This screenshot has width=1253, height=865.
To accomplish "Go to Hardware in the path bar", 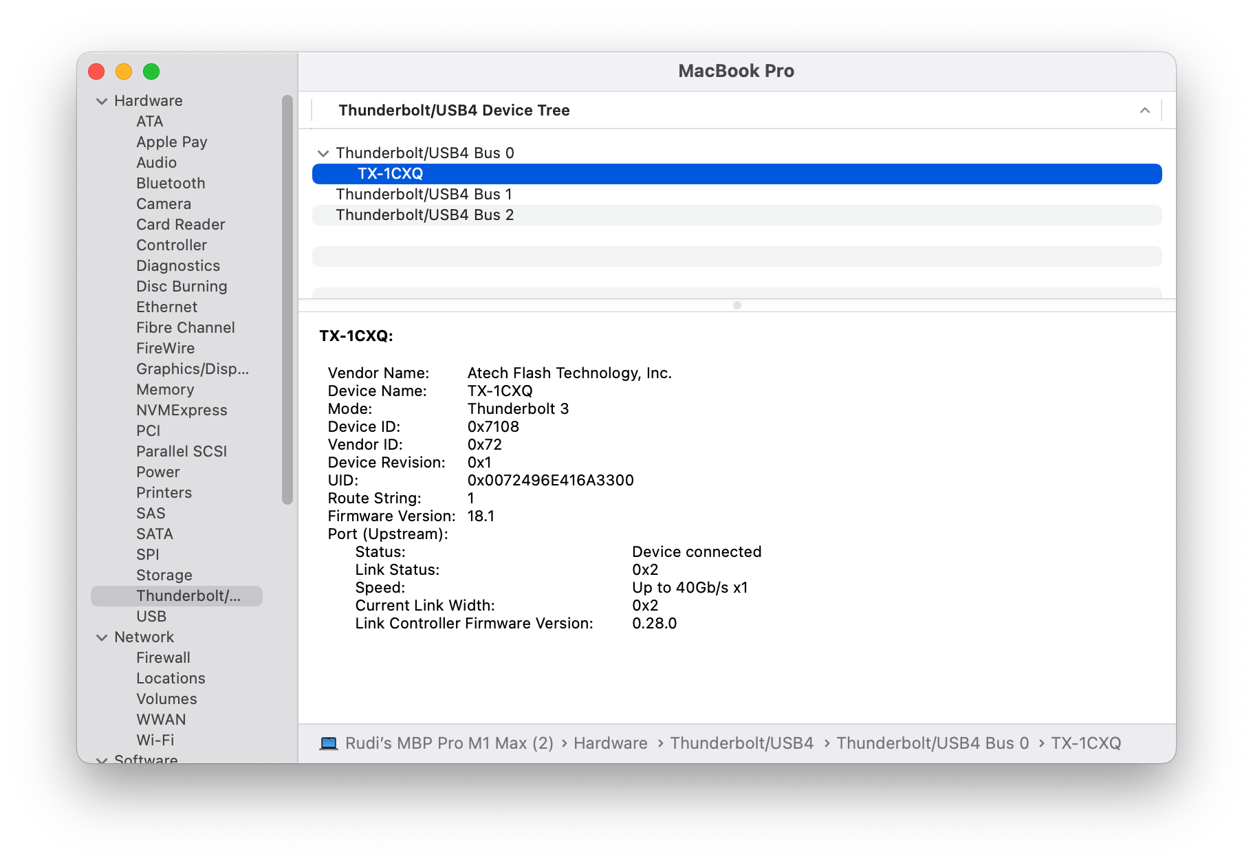I will coord(611,743).
